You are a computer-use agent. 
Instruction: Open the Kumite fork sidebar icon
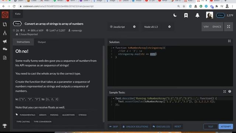click(5, 33)
